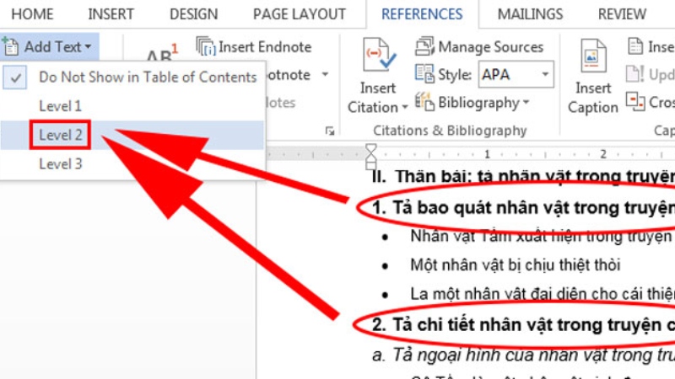Image resolution: width=675 pixels, height=379 pixels.
Task: Choose Level 2 from Add Text menu
Action: pos(61,135)
